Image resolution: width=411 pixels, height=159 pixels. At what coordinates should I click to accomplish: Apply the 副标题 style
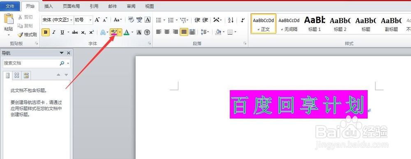tap(391, 23)
